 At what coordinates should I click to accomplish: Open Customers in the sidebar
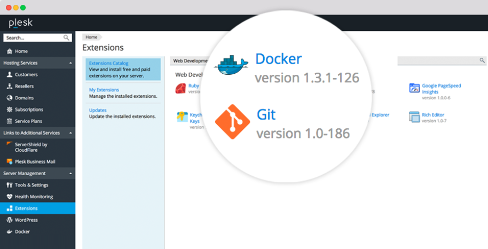pos(26,74)
